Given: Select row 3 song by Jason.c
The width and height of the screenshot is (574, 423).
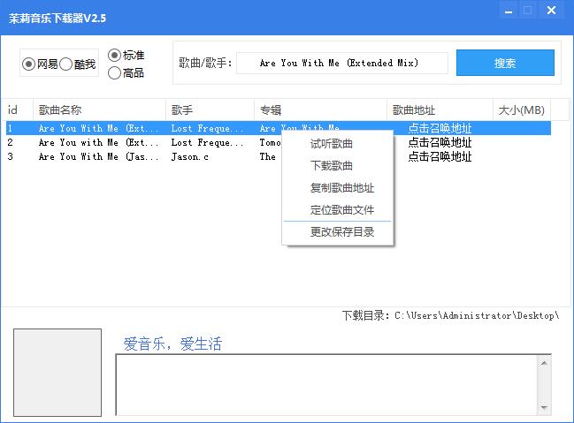Looking at the screenshot, I should 279,156.
